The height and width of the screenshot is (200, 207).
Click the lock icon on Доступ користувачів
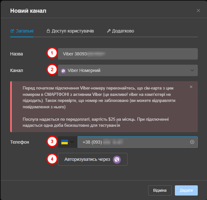(48, 31)
